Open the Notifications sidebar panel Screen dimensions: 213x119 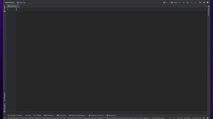pyautogui.click(x=209, y=11)
